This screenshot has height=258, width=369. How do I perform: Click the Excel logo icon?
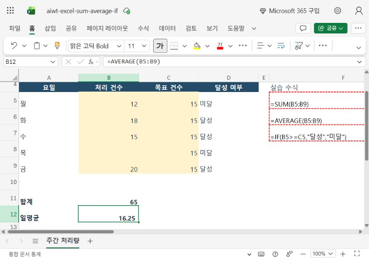(31, 11)
